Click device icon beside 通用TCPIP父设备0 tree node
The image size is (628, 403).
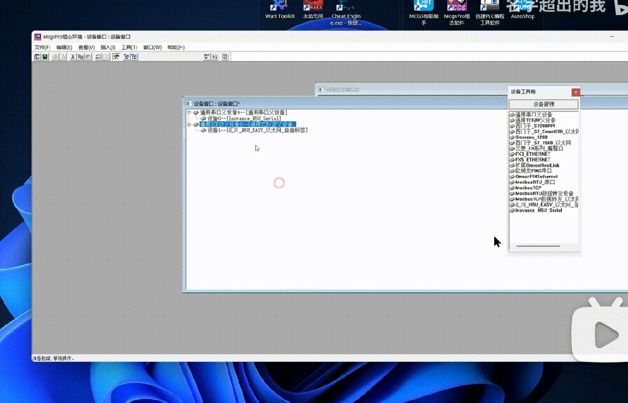click(196, 125)
